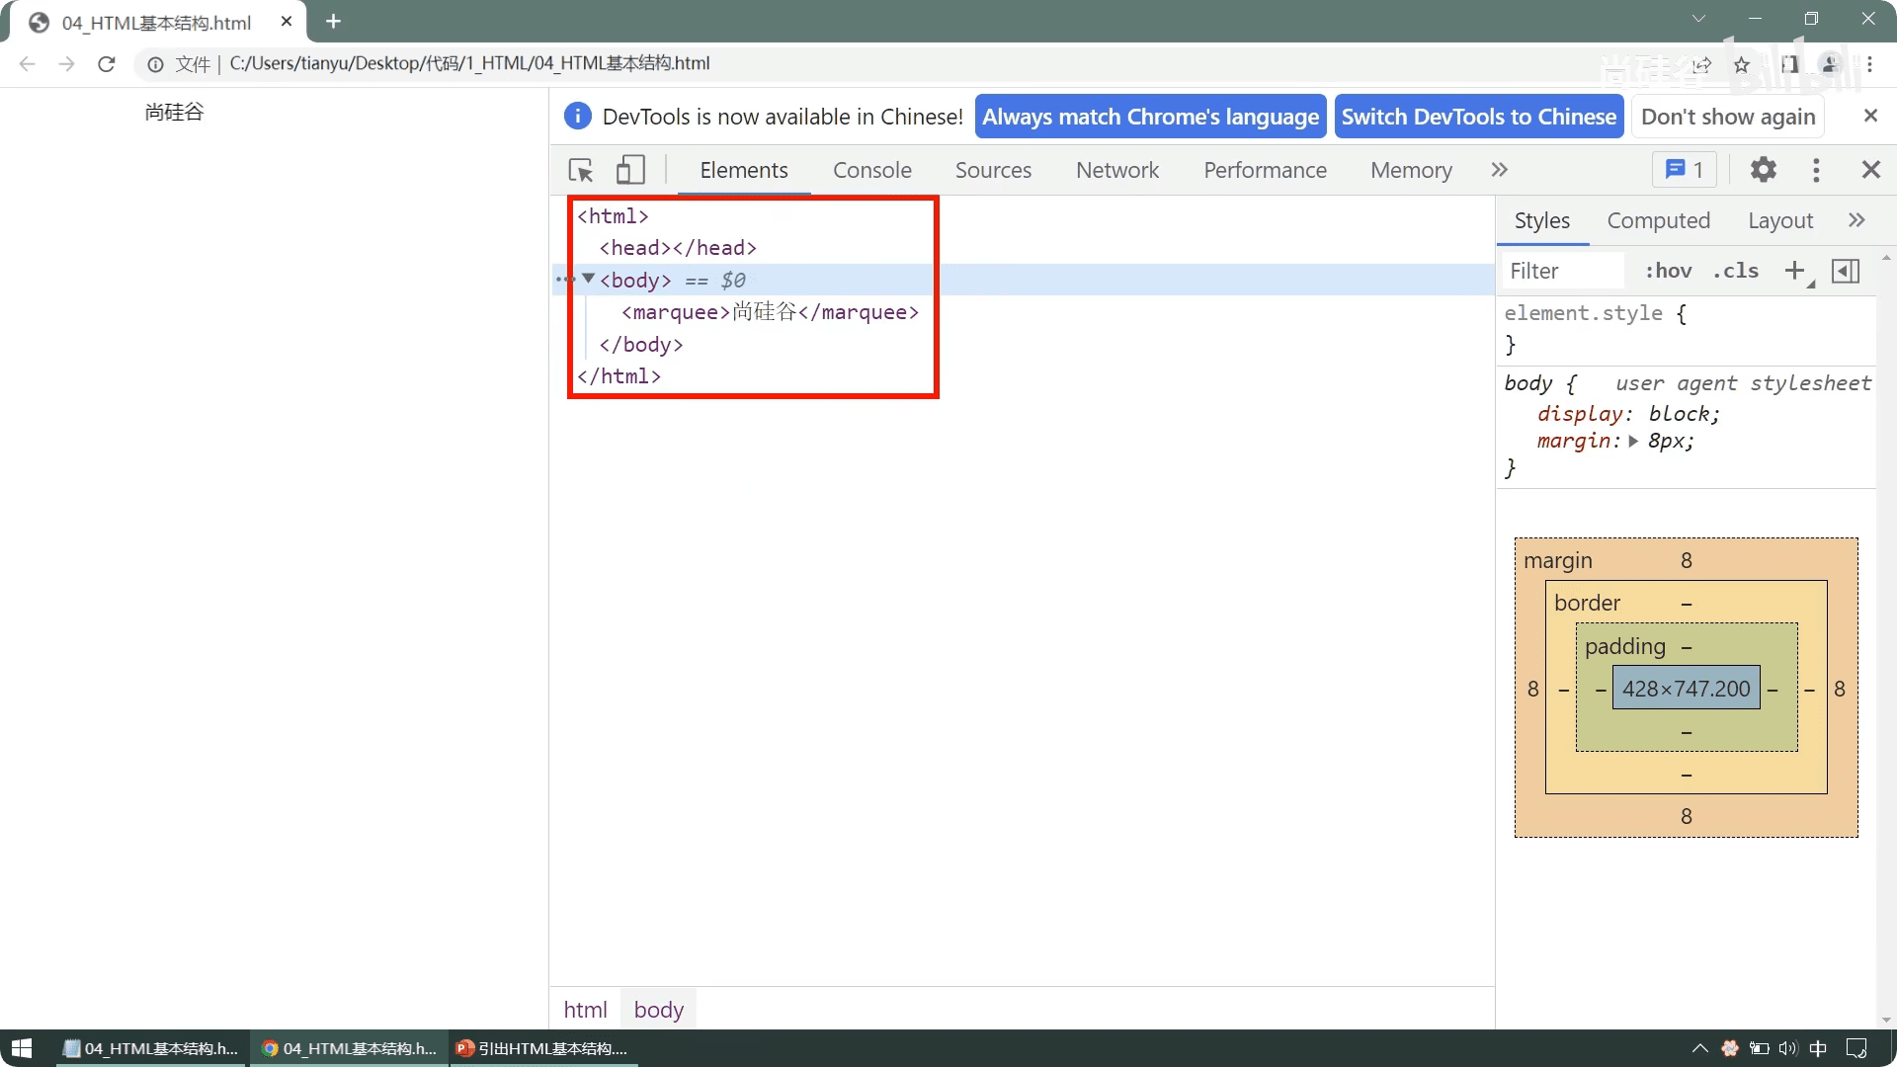Screen dimensions: 1897x1067
Task: Click the issues counter badge
Action: pos(1685,170)
